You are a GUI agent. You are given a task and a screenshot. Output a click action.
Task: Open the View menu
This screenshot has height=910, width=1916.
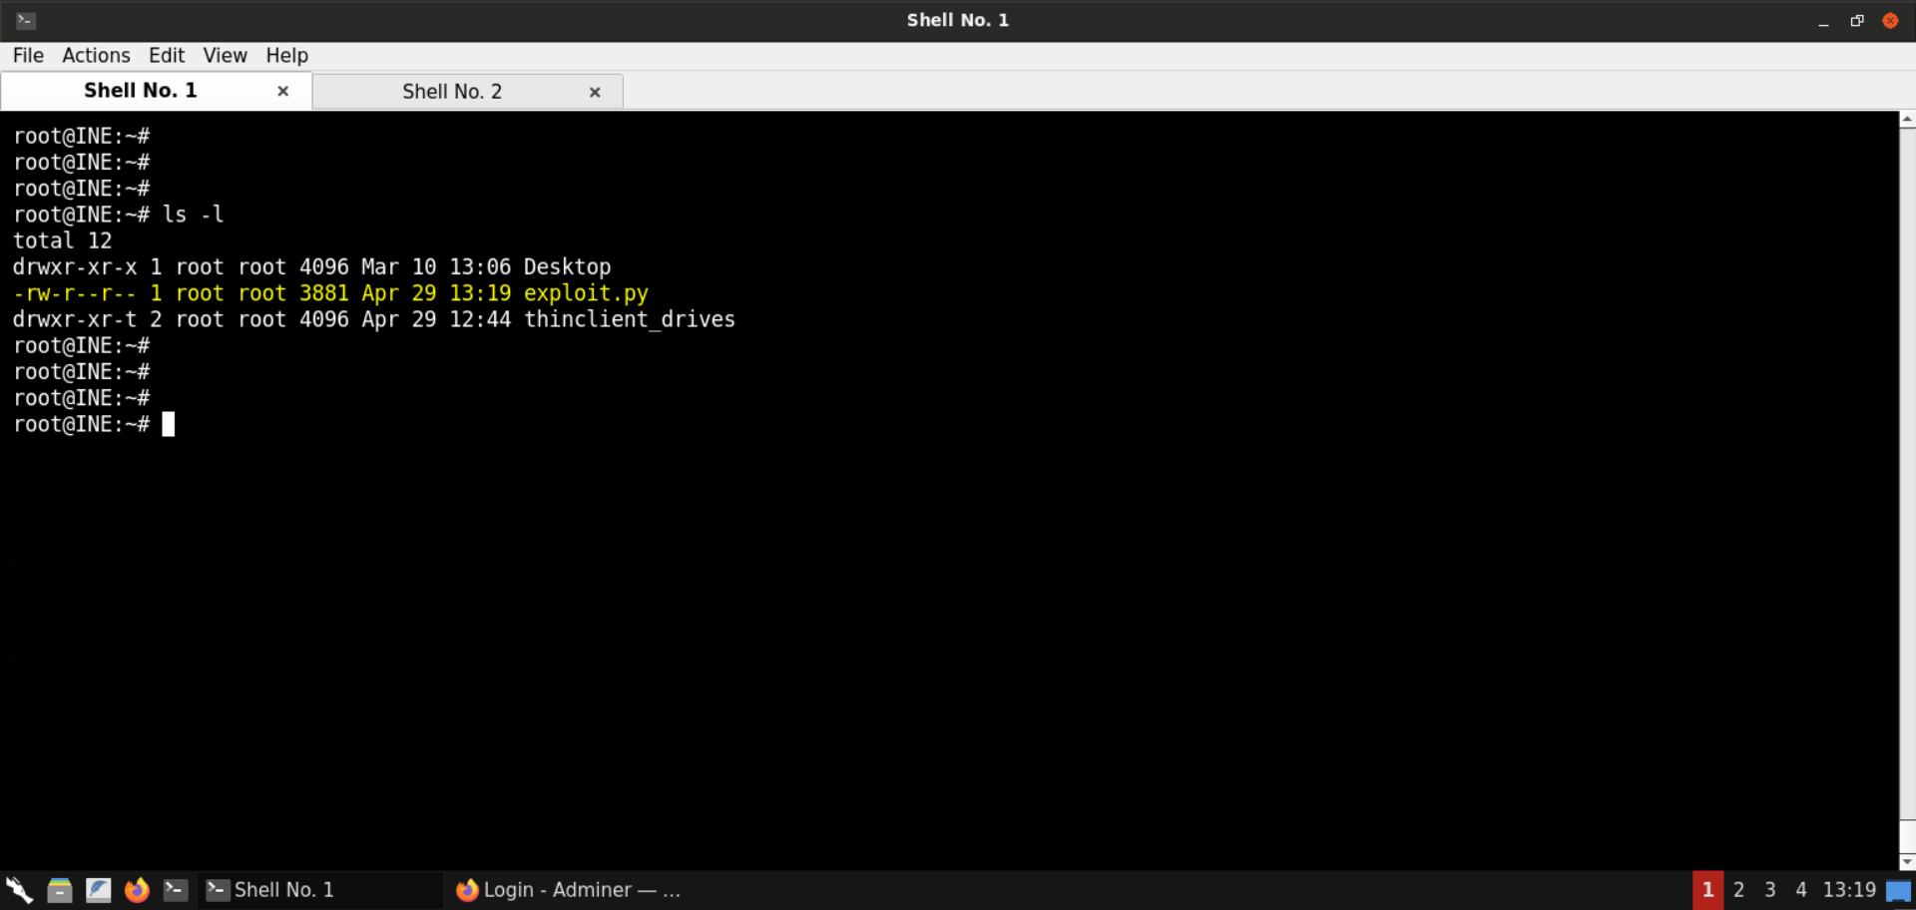pos(225,56)
